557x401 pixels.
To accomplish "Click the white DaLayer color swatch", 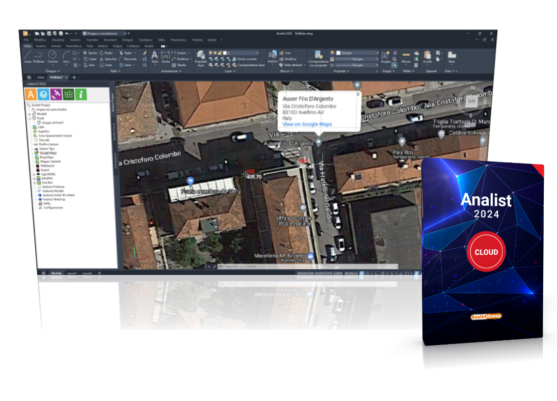I will [x=339, y=53].
